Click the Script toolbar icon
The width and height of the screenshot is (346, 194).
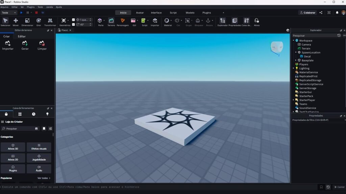coord(143,21)
